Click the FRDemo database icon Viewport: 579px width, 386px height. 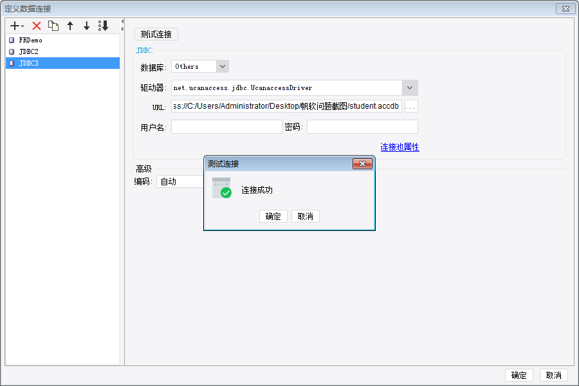(x=12, y=40)
